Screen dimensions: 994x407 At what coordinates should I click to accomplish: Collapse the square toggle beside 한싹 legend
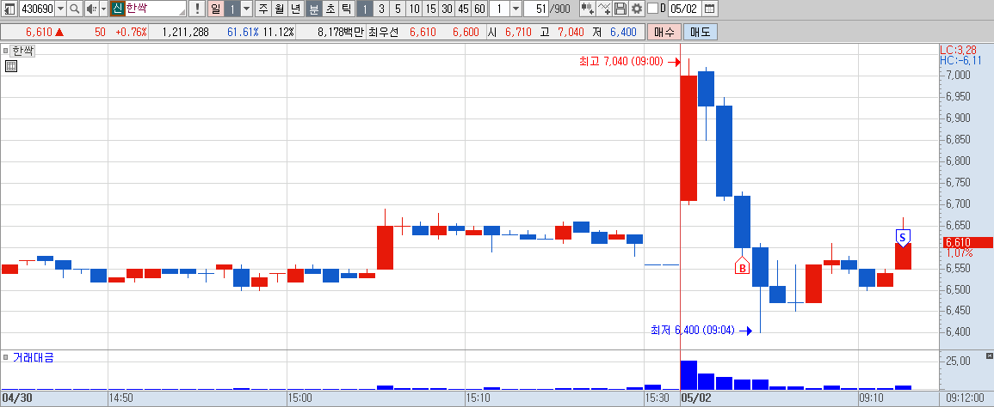coord(6,52)
